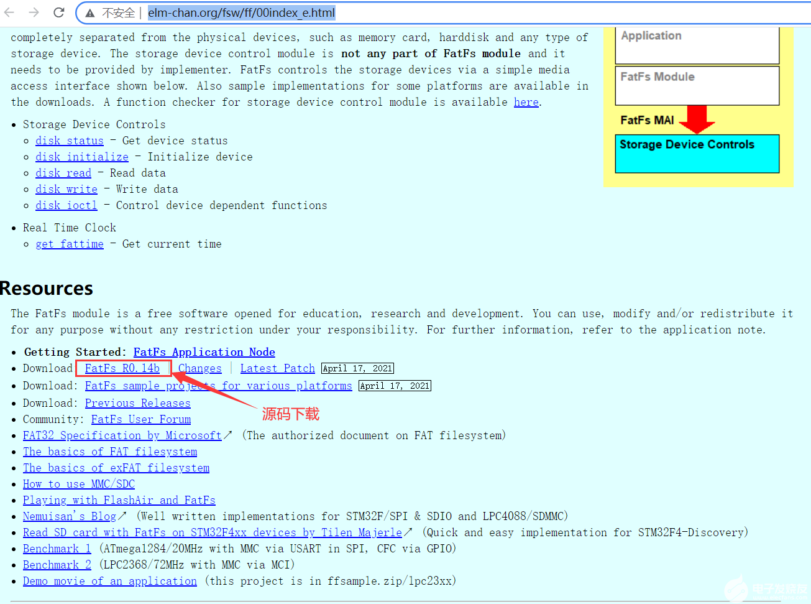The width and height of the screenshot is (811, 604).
Task: Open the disk_initialize link
Action: click(x=82, y=157)
